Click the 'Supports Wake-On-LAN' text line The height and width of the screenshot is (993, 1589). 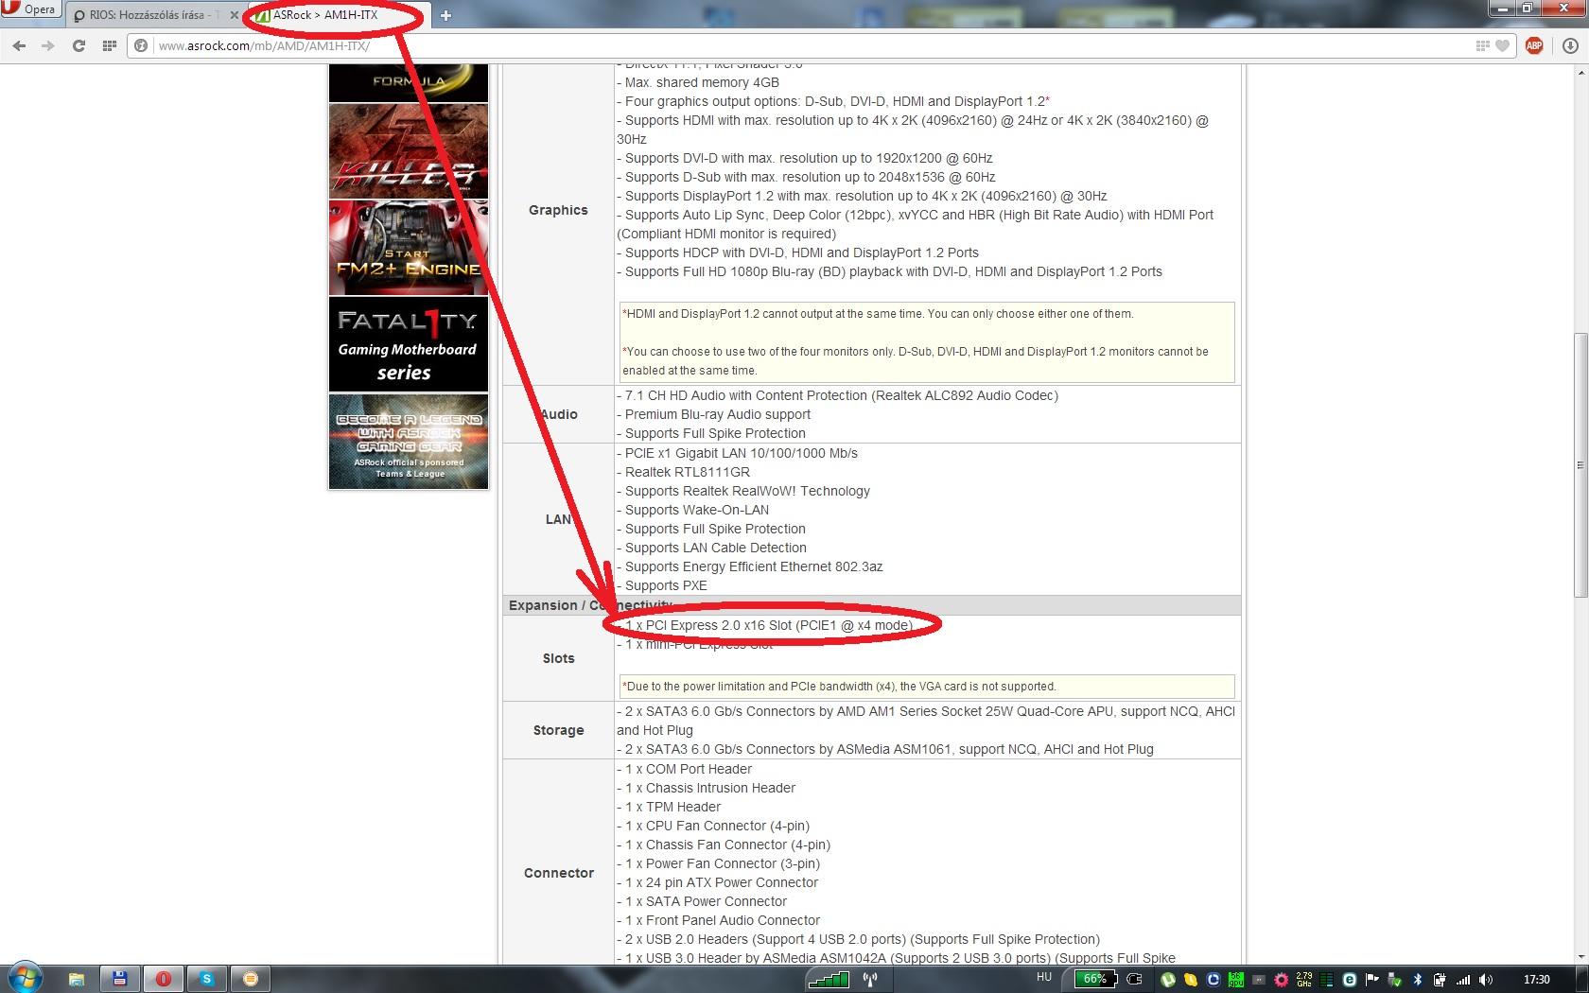pyautogui.click(x=693, y=510)
